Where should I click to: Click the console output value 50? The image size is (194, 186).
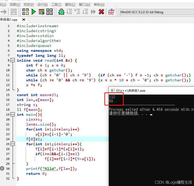click(x=111, y=101)
